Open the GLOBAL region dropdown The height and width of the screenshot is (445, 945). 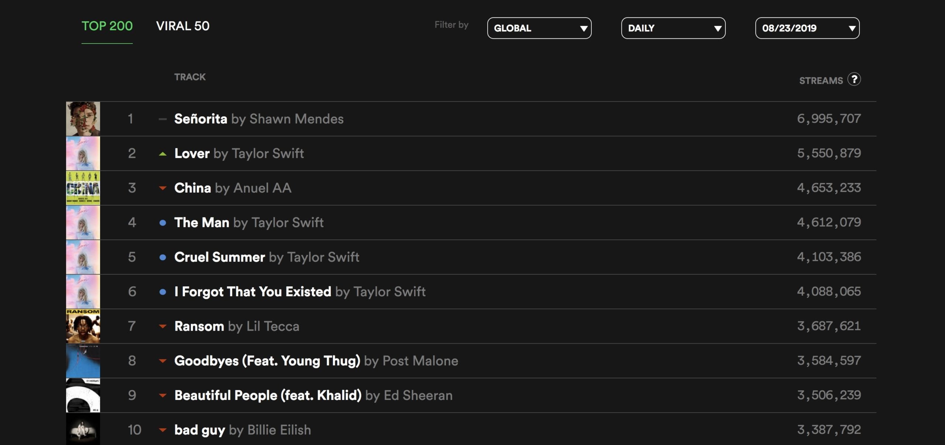coord(539,28)
